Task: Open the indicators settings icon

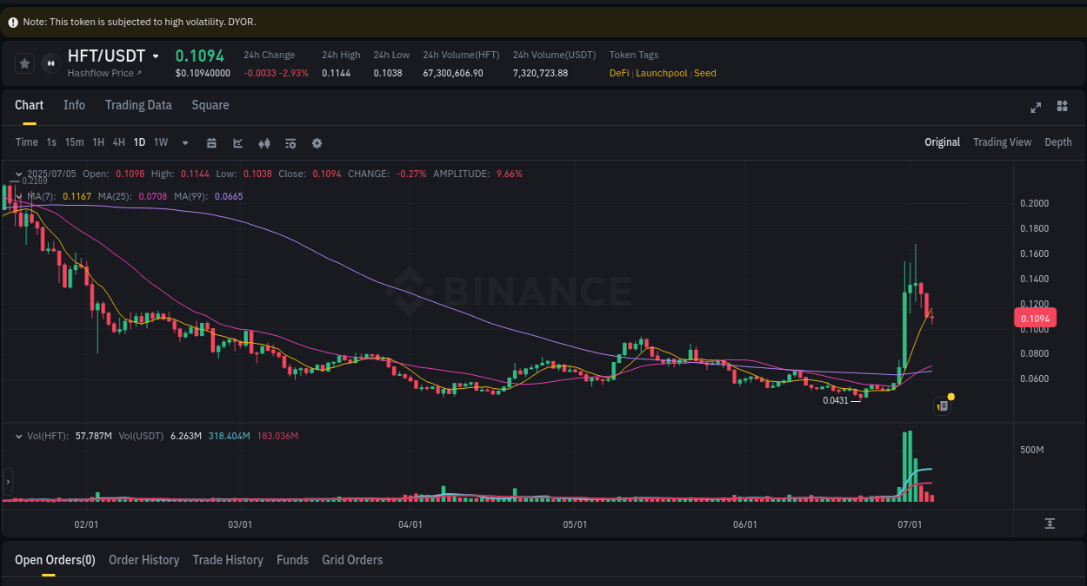Action: pyautogui.click(x=290, y=142)
